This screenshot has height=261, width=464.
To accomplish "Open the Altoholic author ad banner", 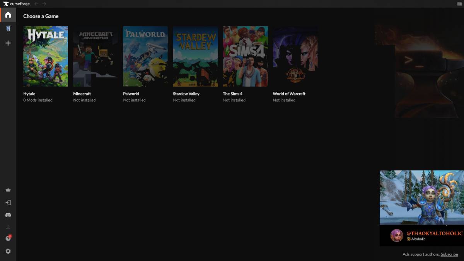I will coord(421,208).
